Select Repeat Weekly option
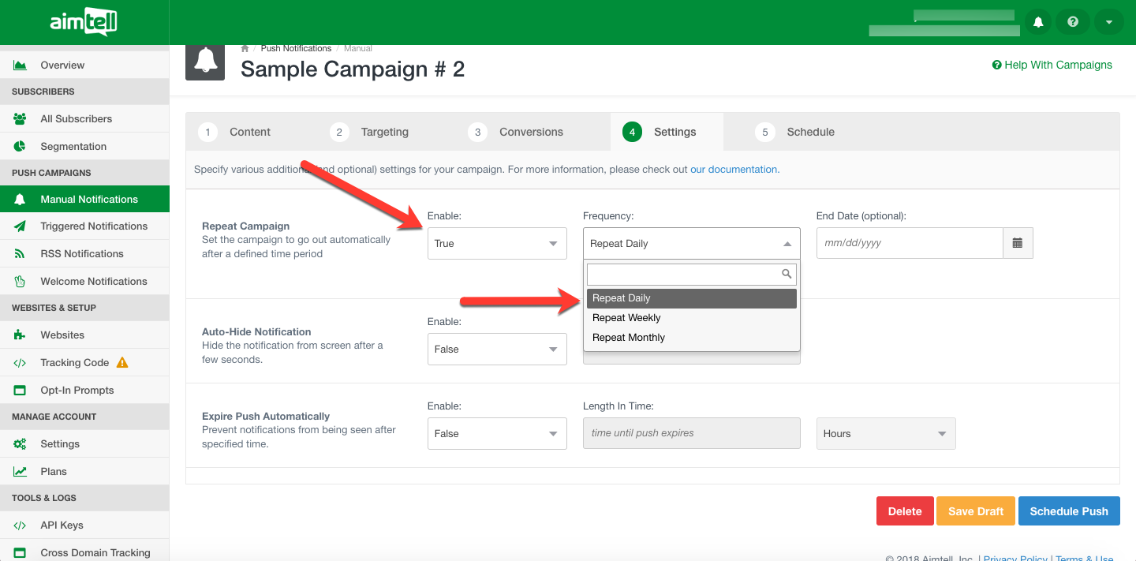The image size is (1136, 561). click(x=626, y=318)
